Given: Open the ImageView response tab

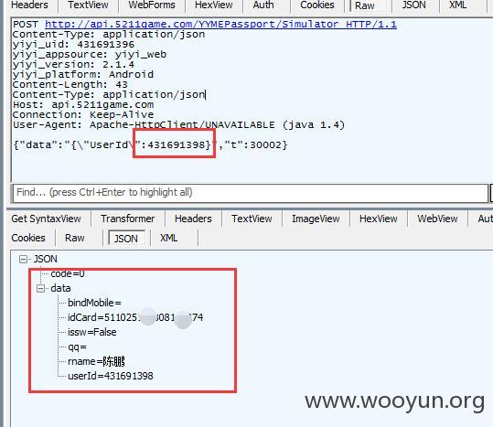Looking at the screenshot, I should point(316,219).
